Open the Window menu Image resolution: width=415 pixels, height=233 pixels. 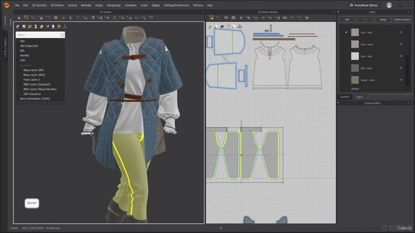tap(198, 5)
